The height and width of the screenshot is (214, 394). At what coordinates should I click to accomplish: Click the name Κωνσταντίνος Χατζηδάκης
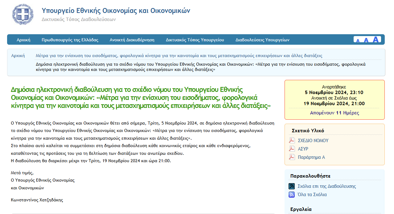[37, 200]
